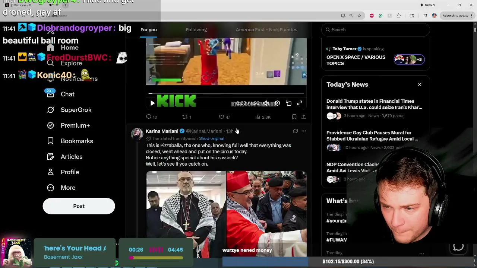Focus the X Search field
Image resolution: width=477 pixels, height=268 pixels.
pyautogui.click(x=376, y=30)
